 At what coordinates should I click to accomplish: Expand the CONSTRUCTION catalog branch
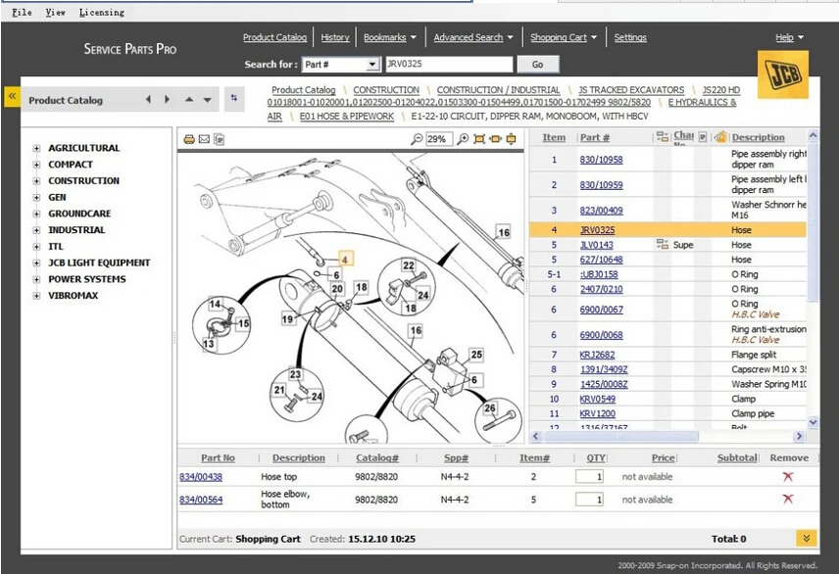(x=36, y=181)
